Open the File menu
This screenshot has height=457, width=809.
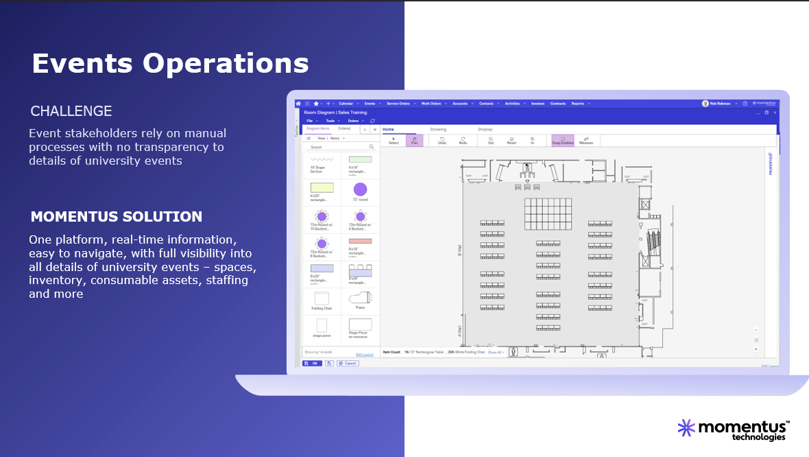click(312, 121)
